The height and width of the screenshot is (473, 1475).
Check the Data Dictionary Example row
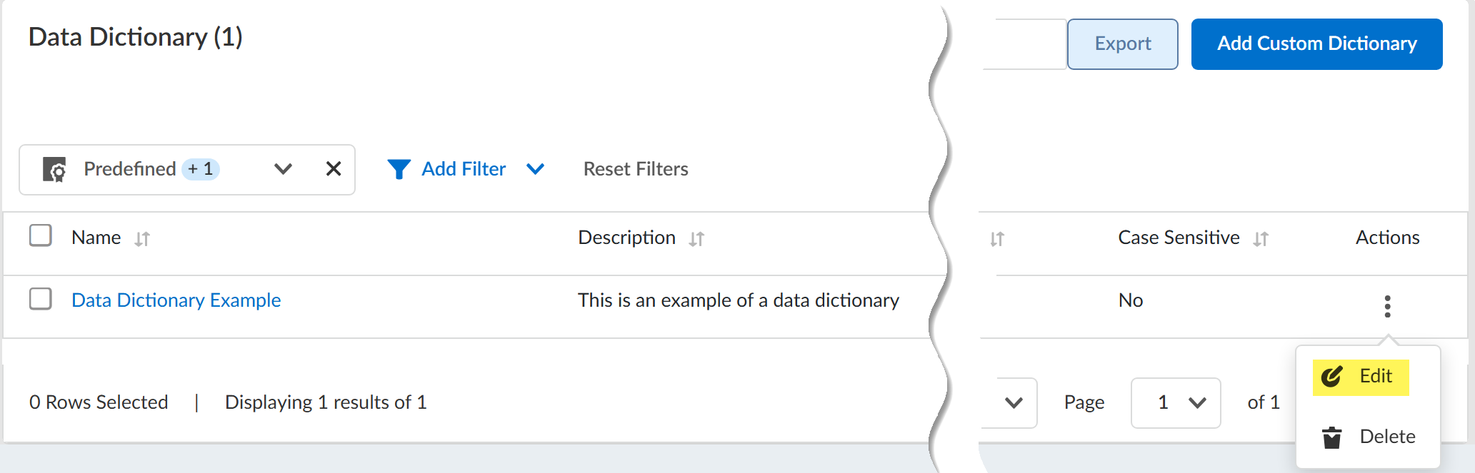point(41,299)
